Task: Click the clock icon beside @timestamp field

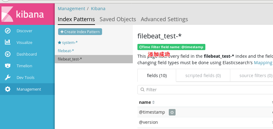Action: pyautogui.click(x=172, y=112)
